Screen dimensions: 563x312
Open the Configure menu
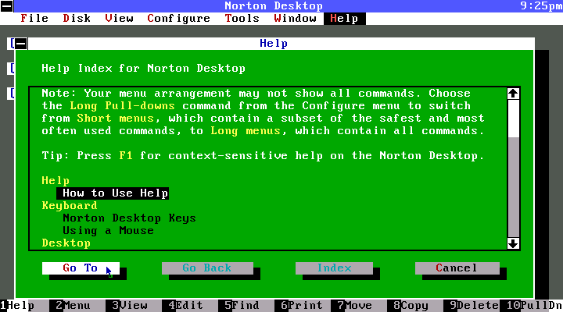[x=178, y=18]
